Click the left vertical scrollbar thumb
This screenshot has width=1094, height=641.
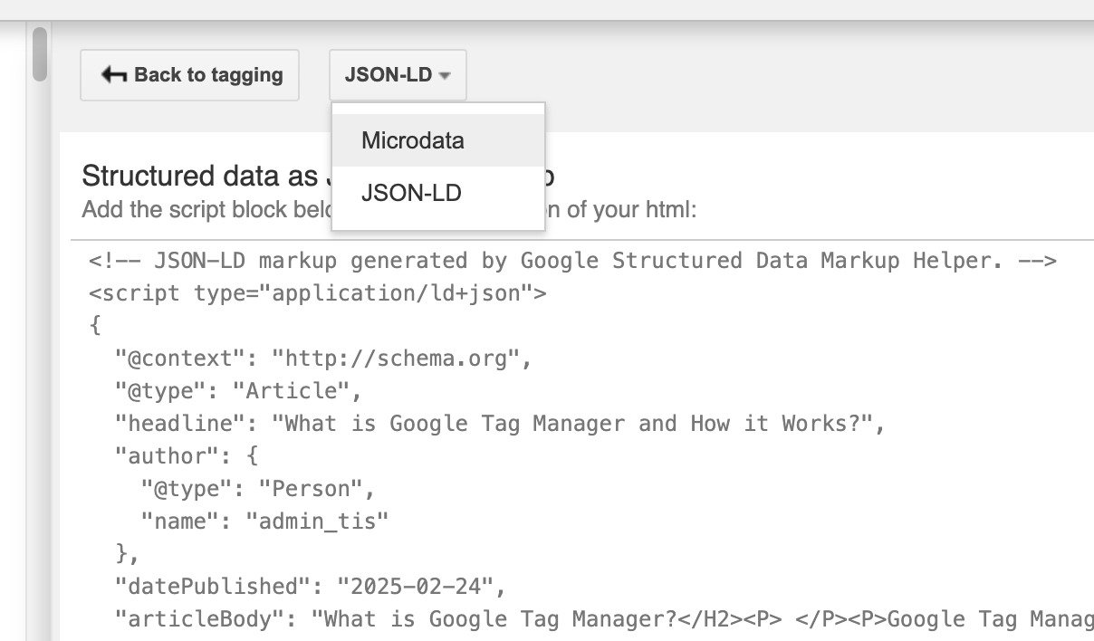(x=39, y=54)
